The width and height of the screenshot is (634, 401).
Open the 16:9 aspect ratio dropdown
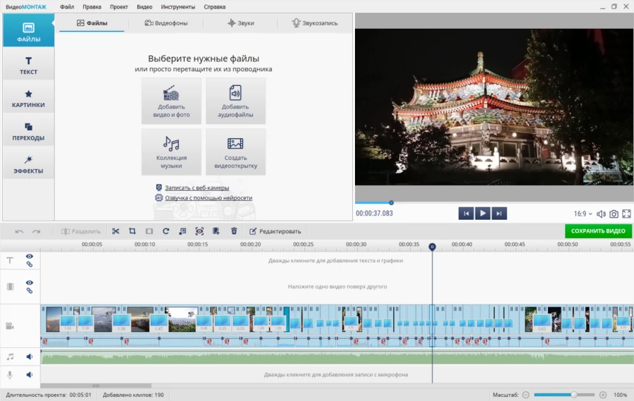(583, 214)
